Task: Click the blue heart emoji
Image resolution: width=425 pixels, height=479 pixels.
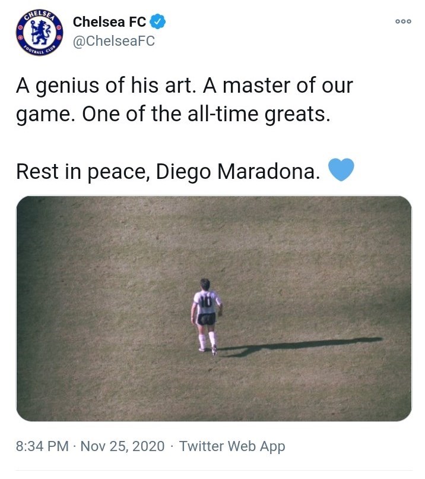Action: point(341,170)
